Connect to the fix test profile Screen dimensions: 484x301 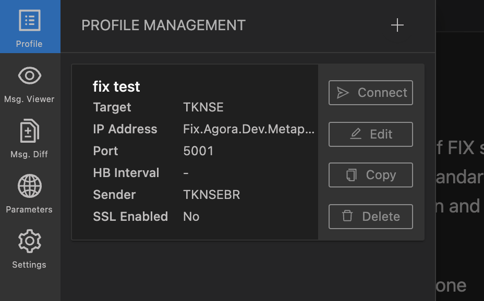tap(371, 93)
